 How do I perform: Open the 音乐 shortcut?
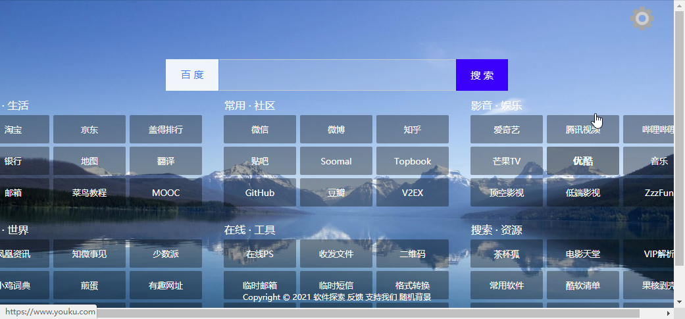[x=649, y=161]
